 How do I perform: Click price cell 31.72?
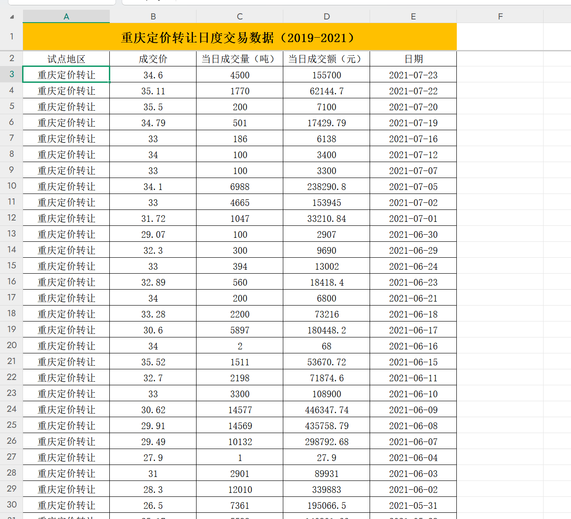pos(153,218)
